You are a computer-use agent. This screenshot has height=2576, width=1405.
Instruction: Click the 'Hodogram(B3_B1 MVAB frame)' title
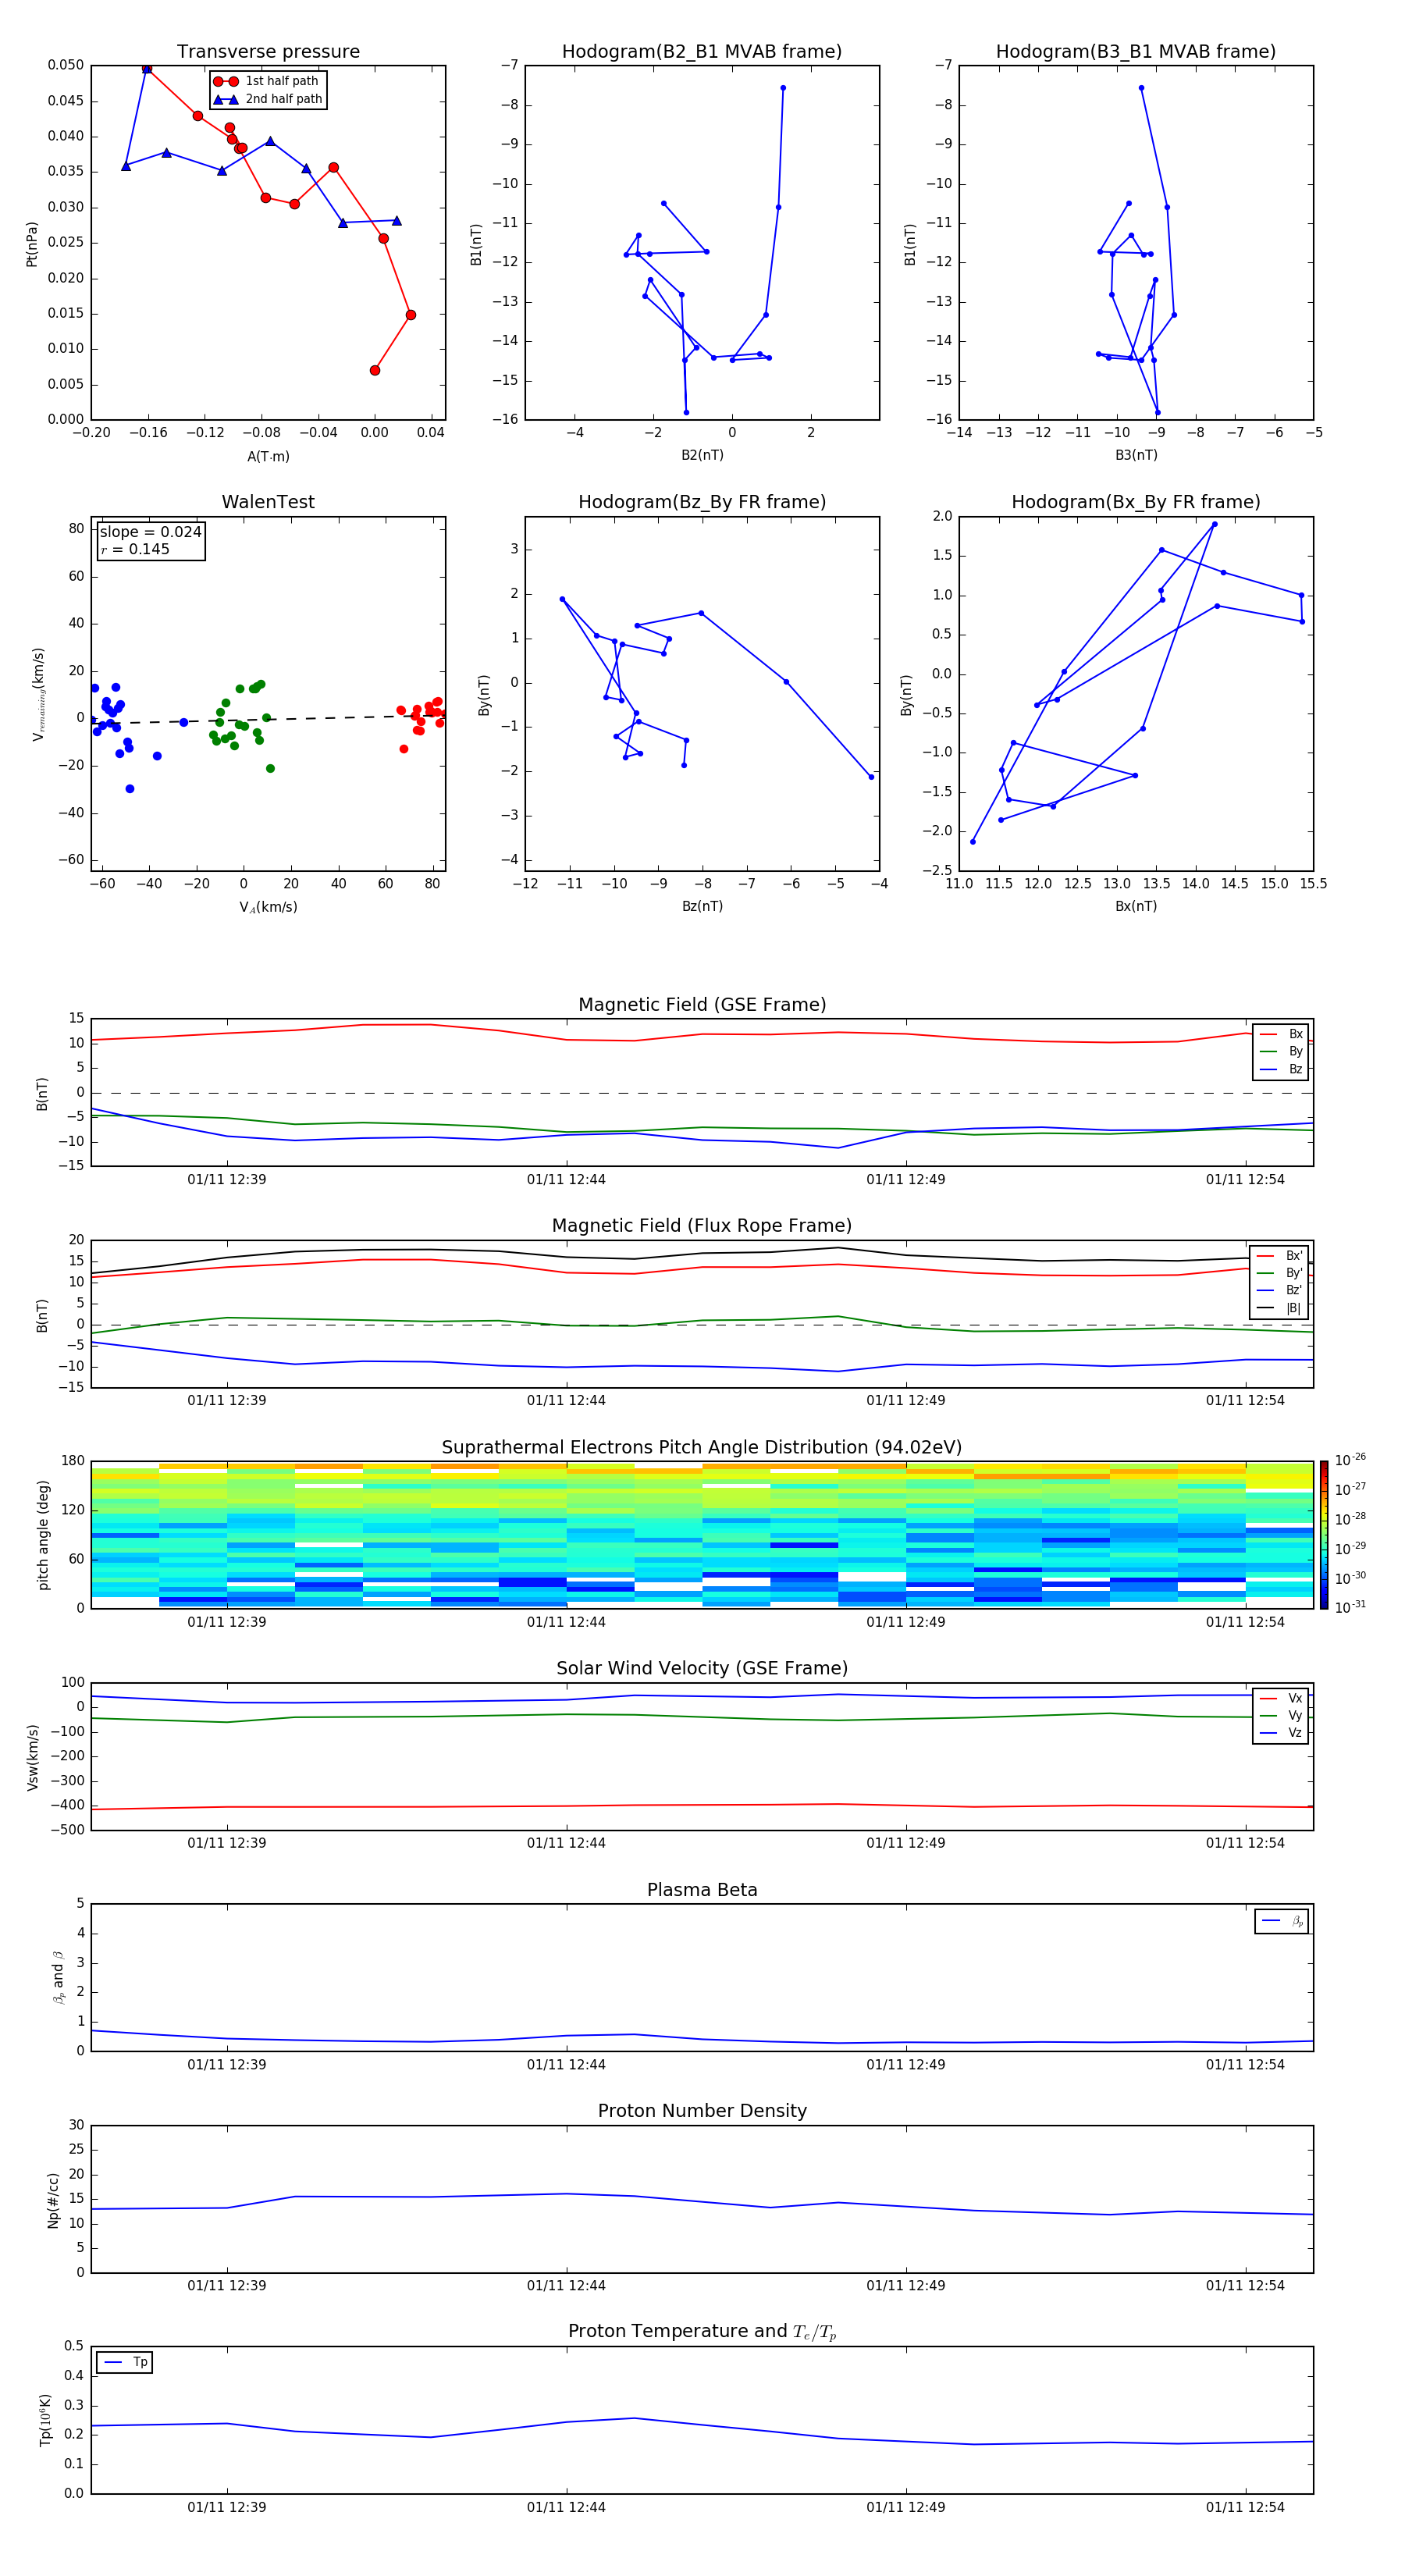tap(1135, 52)
